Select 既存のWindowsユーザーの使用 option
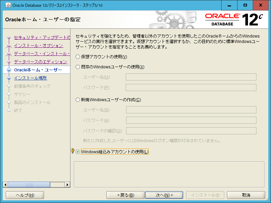Image resolution: width=271 pixels, height=203 pixels. [x=78, y=67]
